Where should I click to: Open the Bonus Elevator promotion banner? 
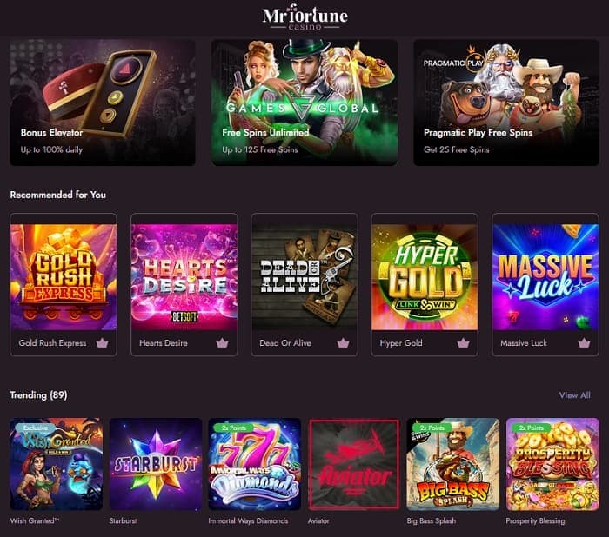coord(103,103)
